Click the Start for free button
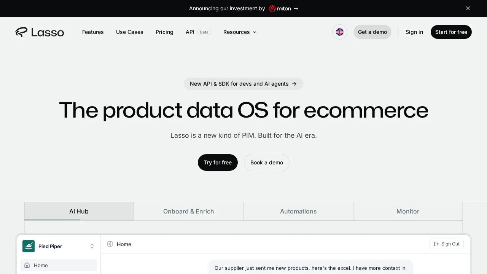The width and height of the screenshot is (487, 274). (451, 32)
